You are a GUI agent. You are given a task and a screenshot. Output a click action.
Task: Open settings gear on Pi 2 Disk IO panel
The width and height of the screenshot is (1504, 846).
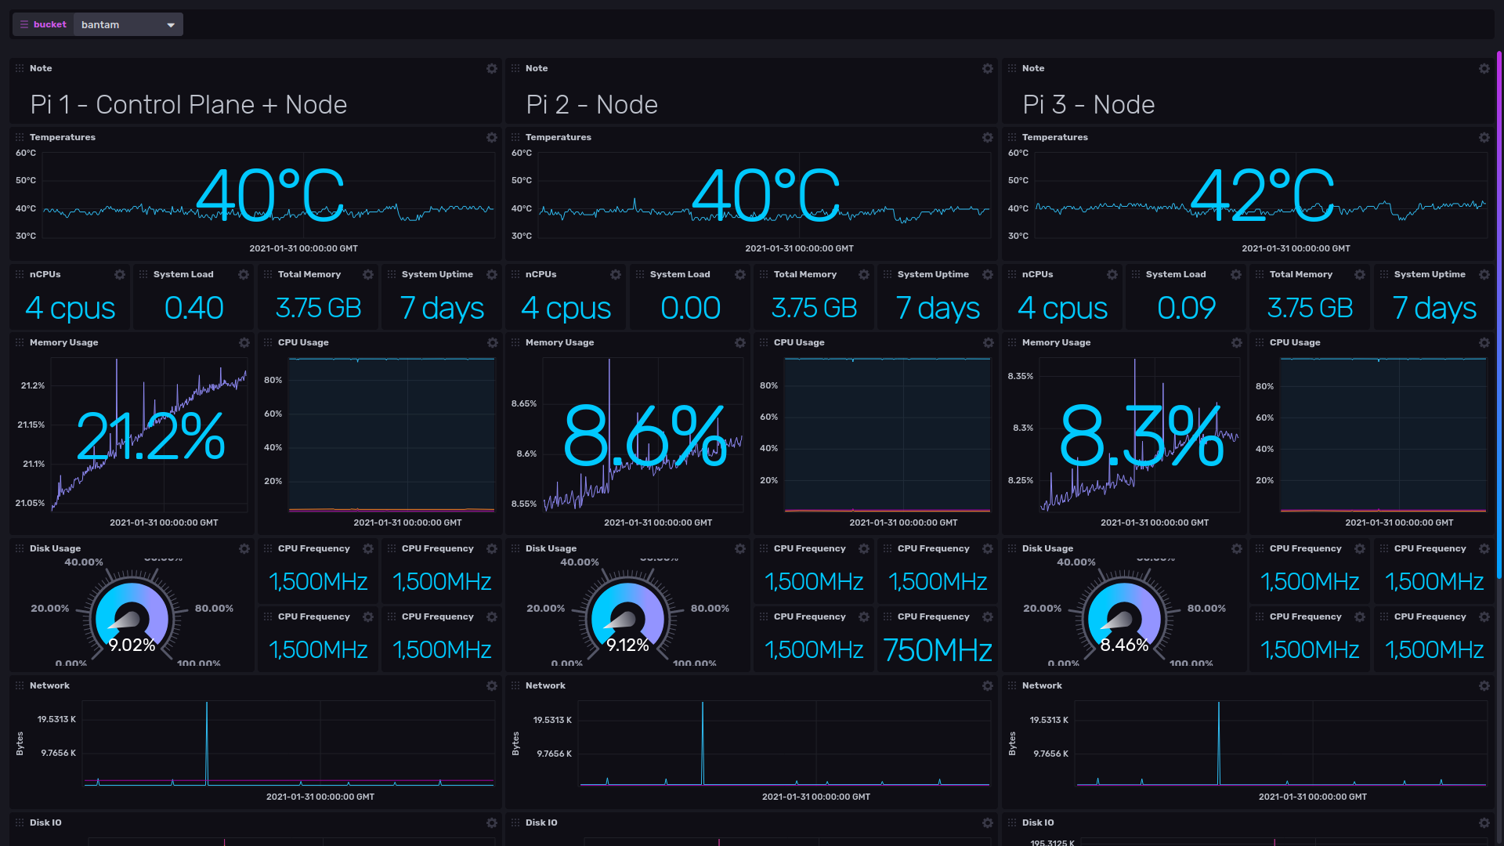[988, 822]
